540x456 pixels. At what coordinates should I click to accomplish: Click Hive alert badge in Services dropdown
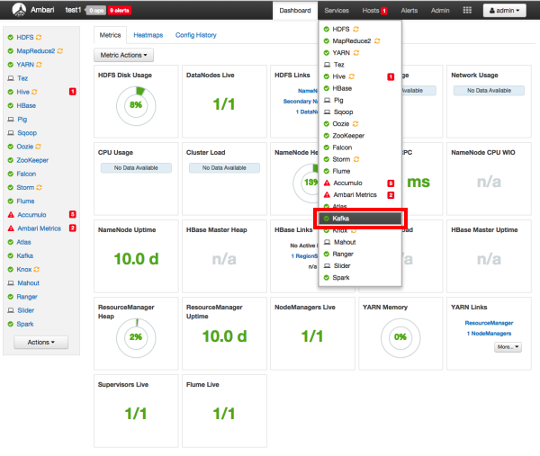391,76
